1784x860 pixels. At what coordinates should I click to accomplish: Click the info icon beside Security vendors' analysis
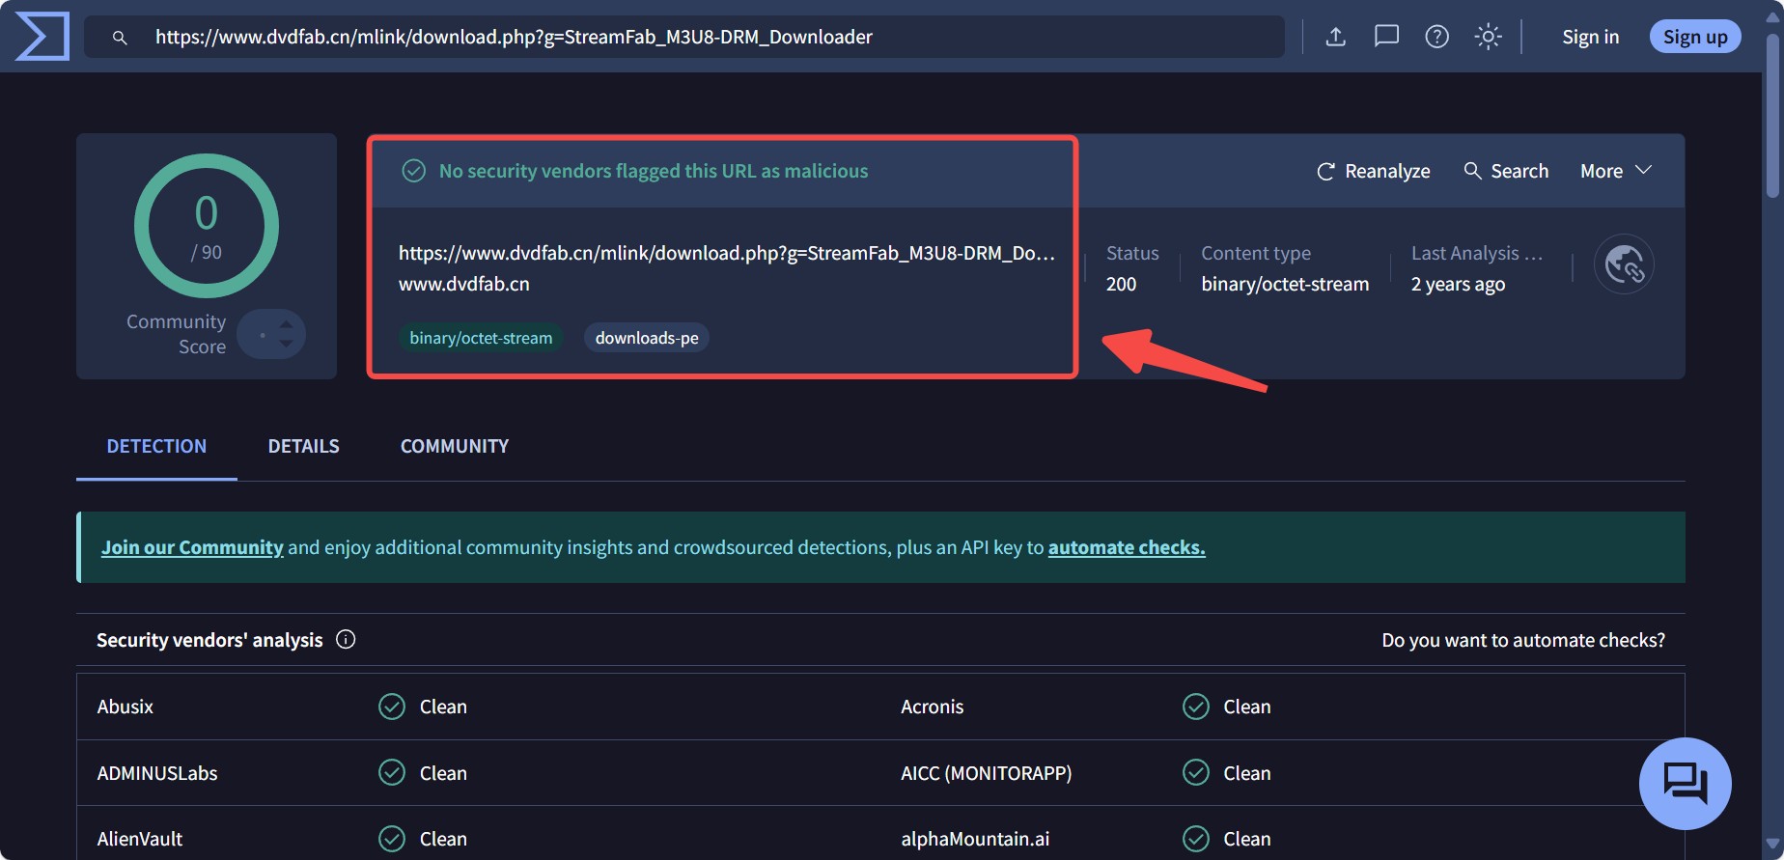pos(346,639)
